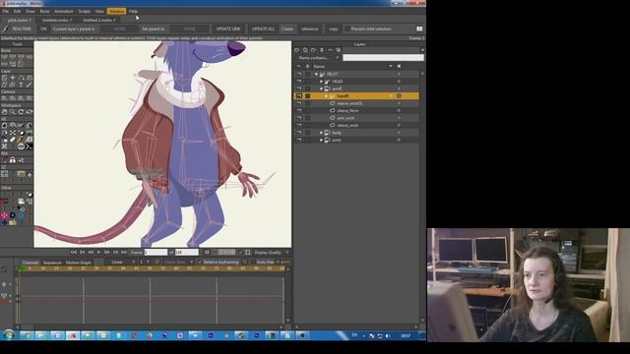The height and width of the screenshot is (354, 630).
Task: Select the arm_wrist layer
Action: (x=346, y=118)
